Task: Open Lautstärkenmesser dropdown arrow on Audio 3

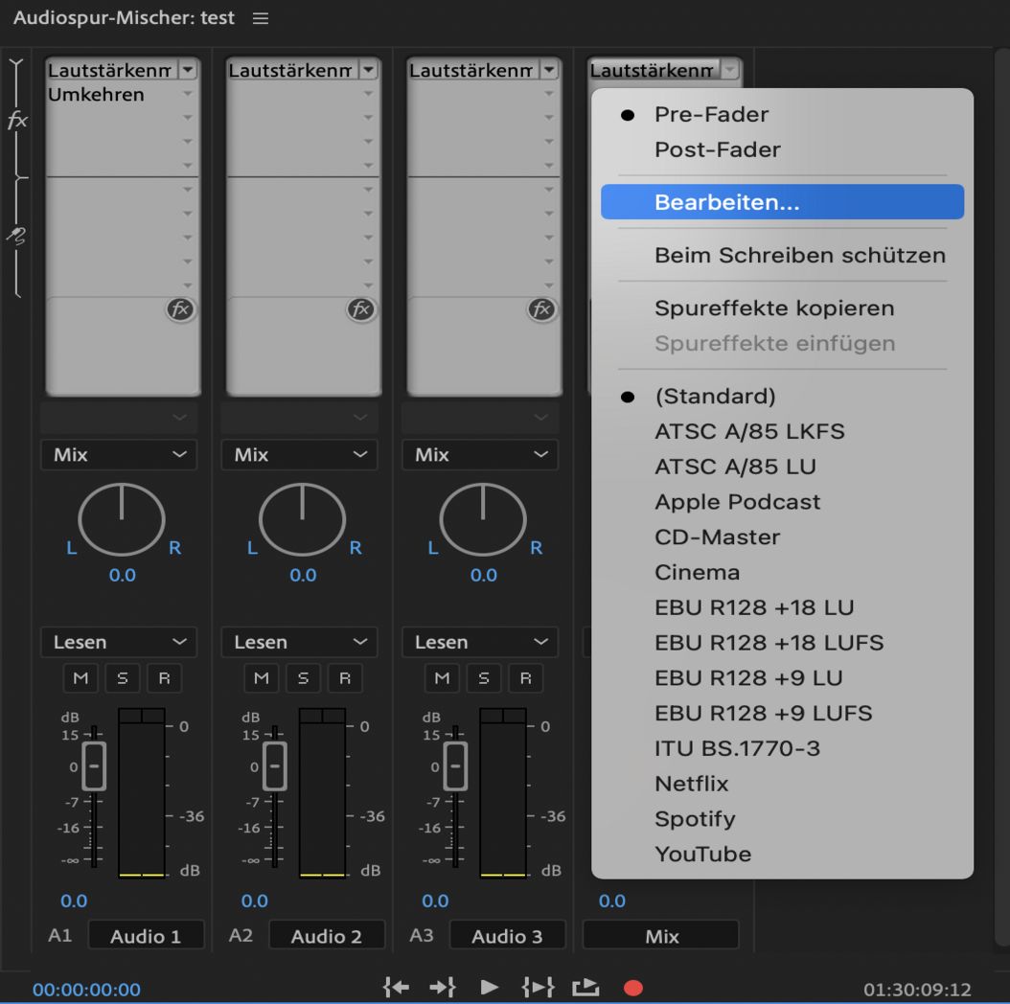Action: pos(549,69)
